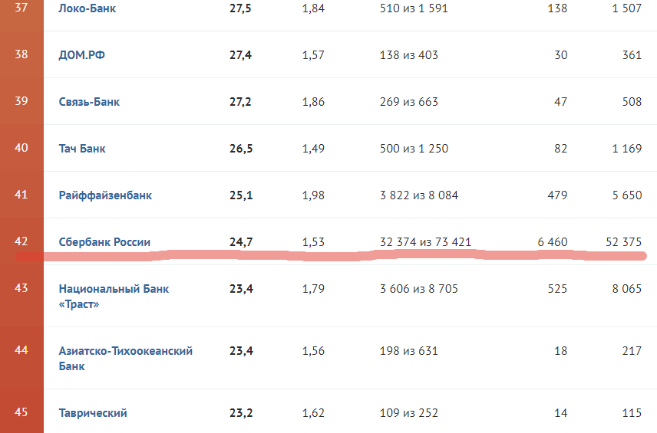Click value 1 169 in the Тач Банк row

(x=627, y=149)
